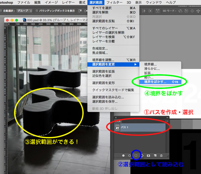Create a new path with the page icon

tap(155, 155)
